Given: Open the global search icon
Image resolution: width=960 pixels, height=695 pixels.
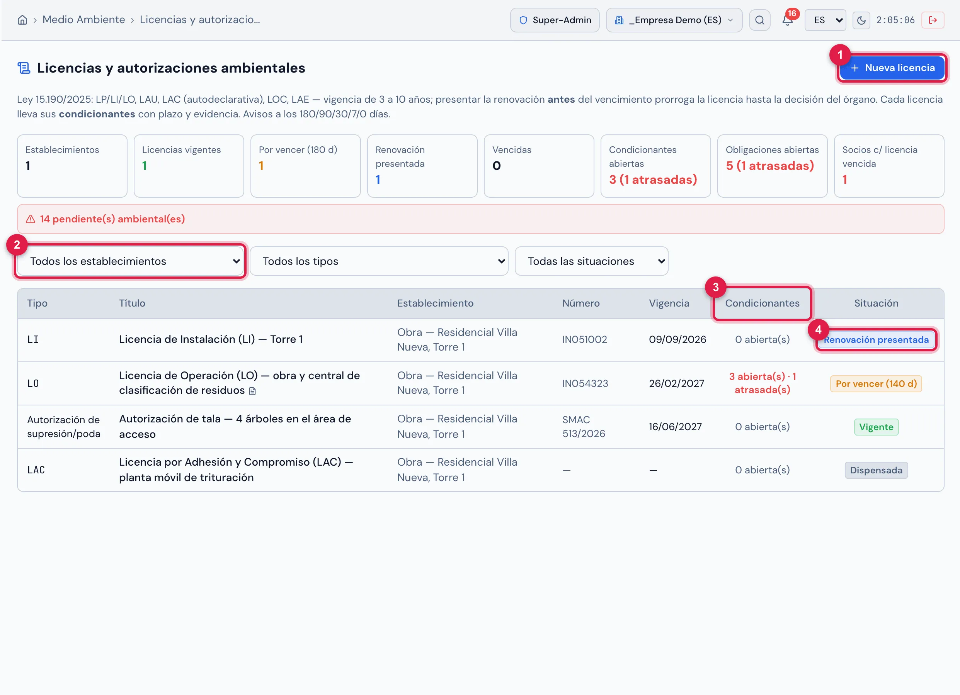Looking at the screenshot, I should pos(759,20).
